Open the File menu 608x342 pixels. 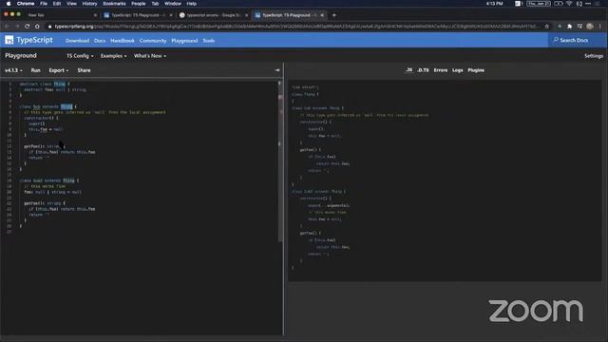pyautogui.click(x=44, y=4)
